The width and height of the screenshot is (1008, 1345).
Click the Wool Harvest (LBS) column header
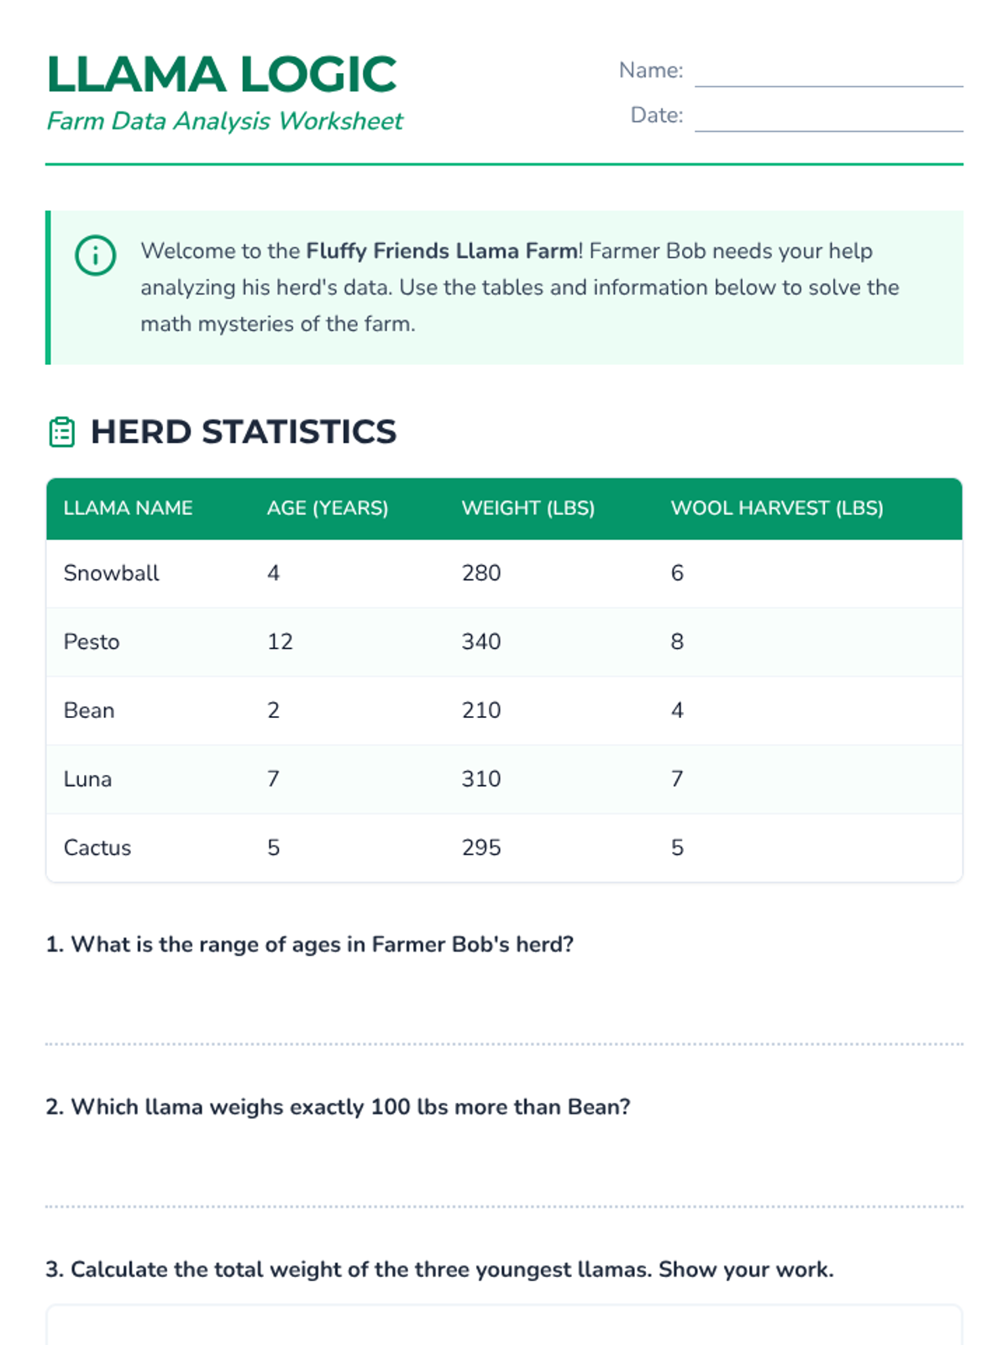pyautogui.click(x=776, y=508)
